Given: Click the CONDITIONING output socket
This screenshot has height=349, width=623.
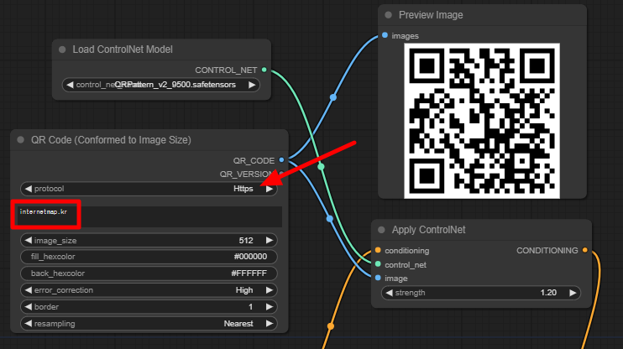Looking at the screenshot, I should (x=585, y=250).
